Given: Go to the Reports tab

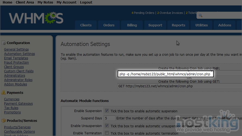Looking at the screenshot, I should point(178,25).
